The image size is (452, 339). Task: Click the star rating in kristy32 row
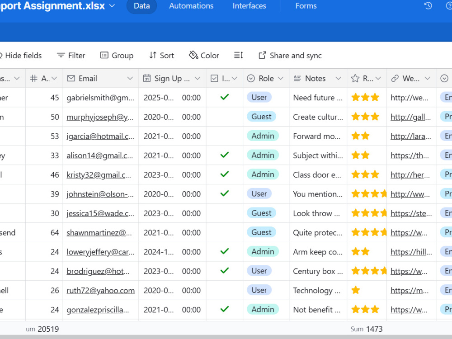click(365, 174)
